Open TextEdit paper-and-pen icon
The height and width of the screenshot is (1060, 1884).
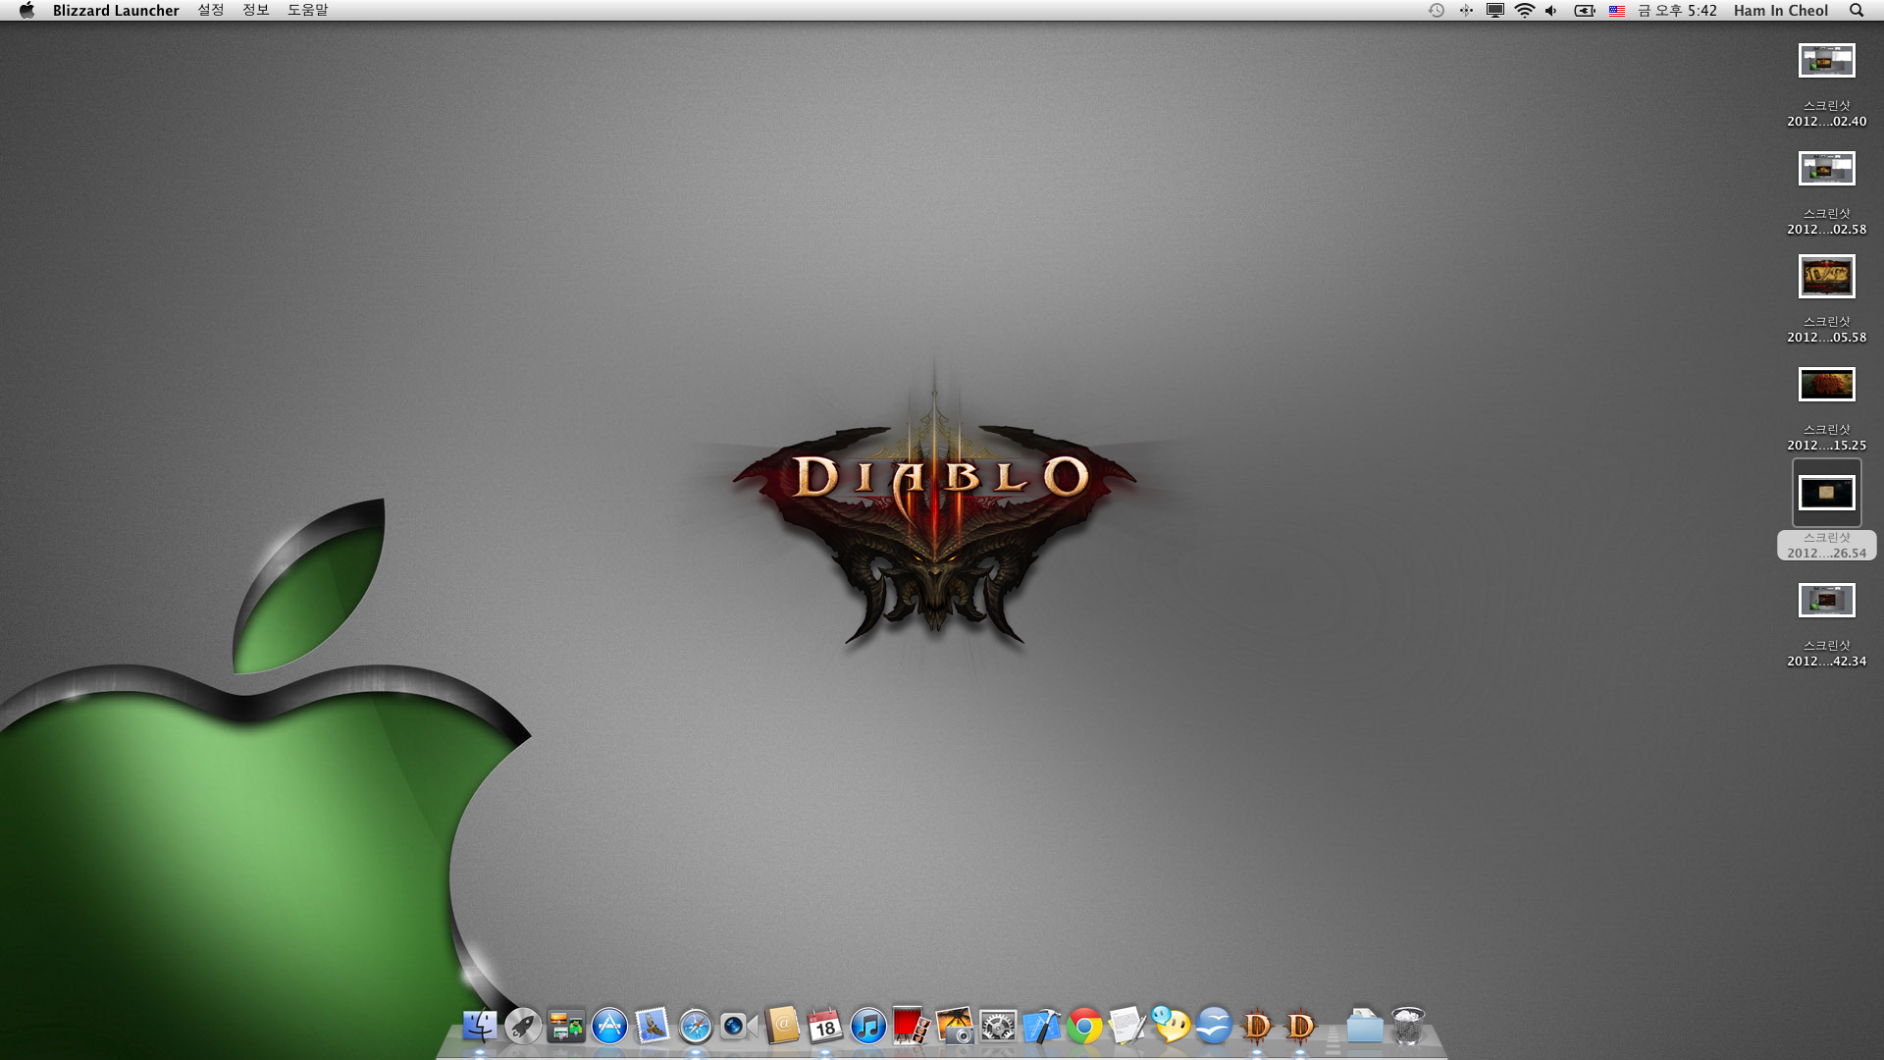[x=1127, y=1026]
